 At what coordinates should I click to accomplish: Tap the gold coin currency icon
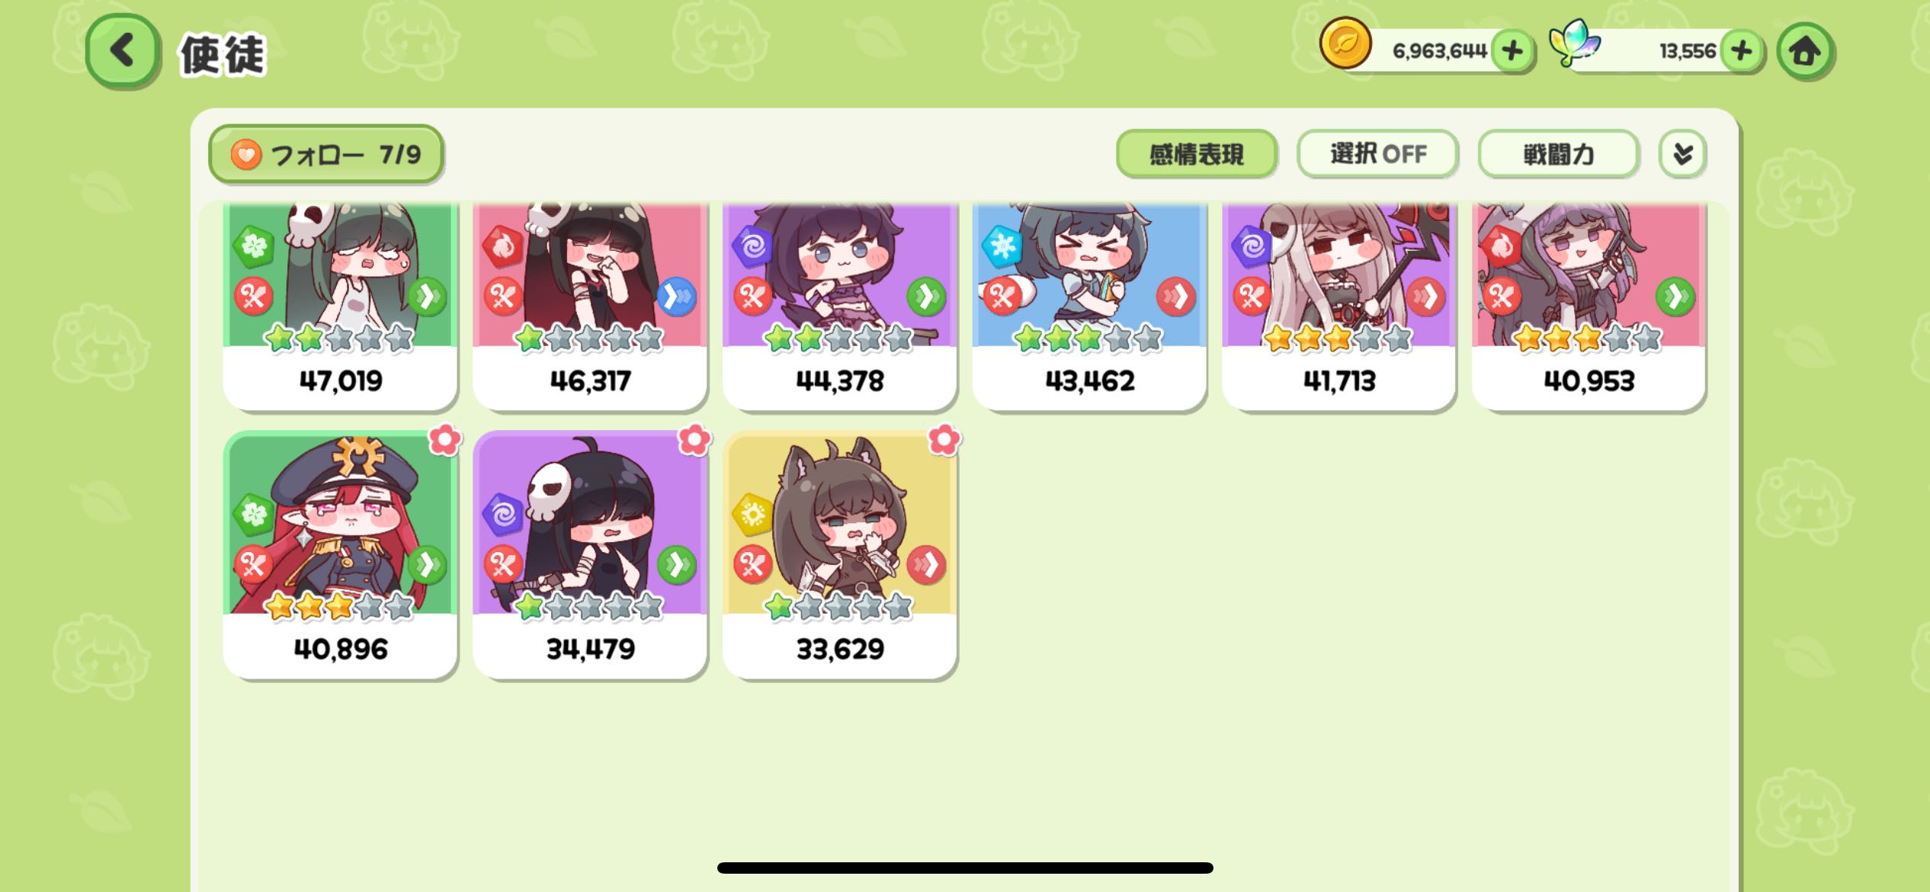pos(1345,44)
